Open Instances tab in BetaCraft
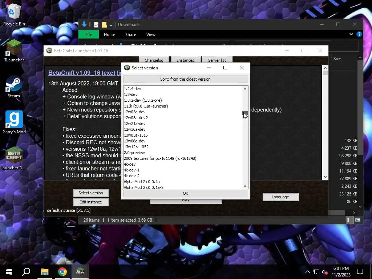Viewport: 372px width, 279px height. tap(186, 60)
